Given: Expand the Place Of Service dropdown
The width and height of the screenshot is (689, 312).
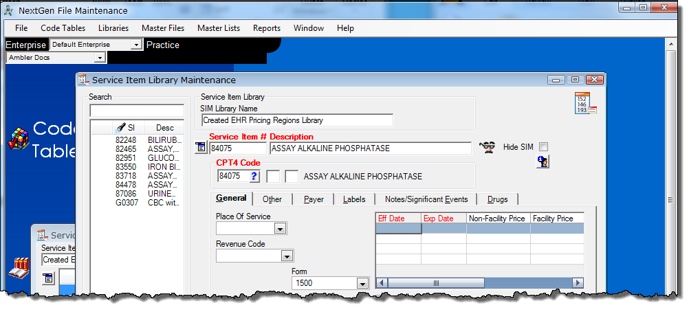Looking at the screenshot, I should pos(280,229).
